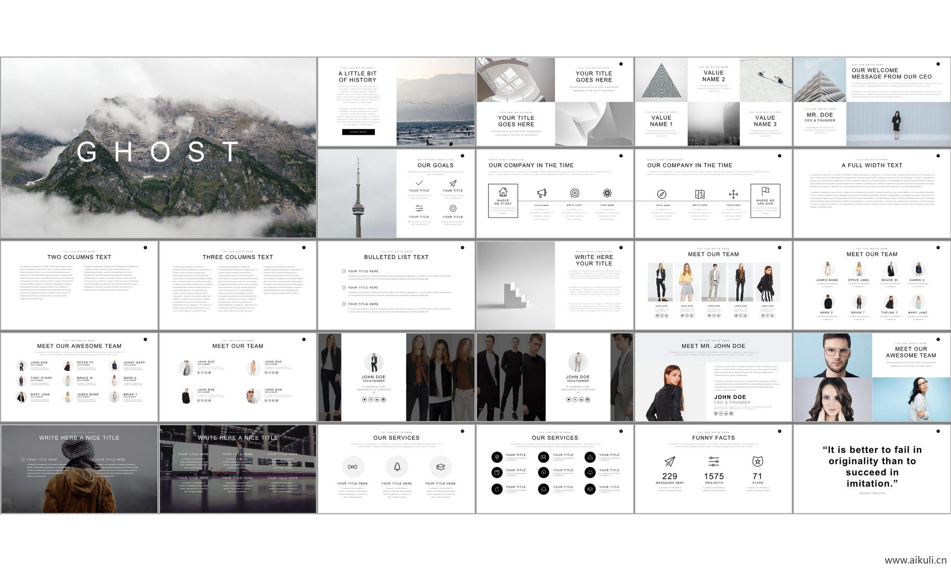Click the gear icon in Our Goals slide

453,208
